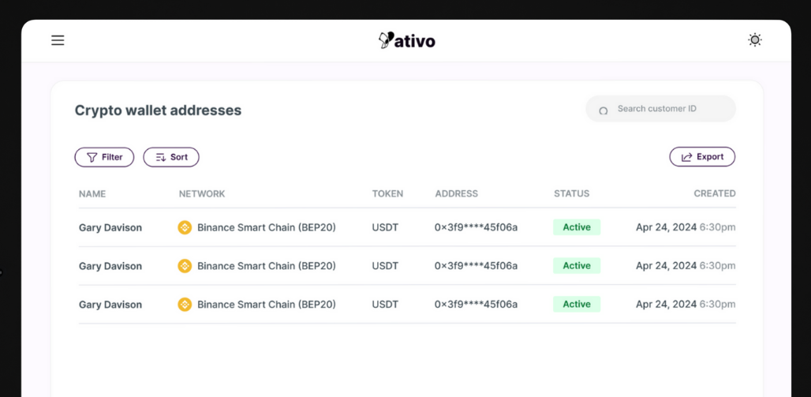Click the Binance coin icon in the top row
811x397 pixels.
[x=185, y=228]
